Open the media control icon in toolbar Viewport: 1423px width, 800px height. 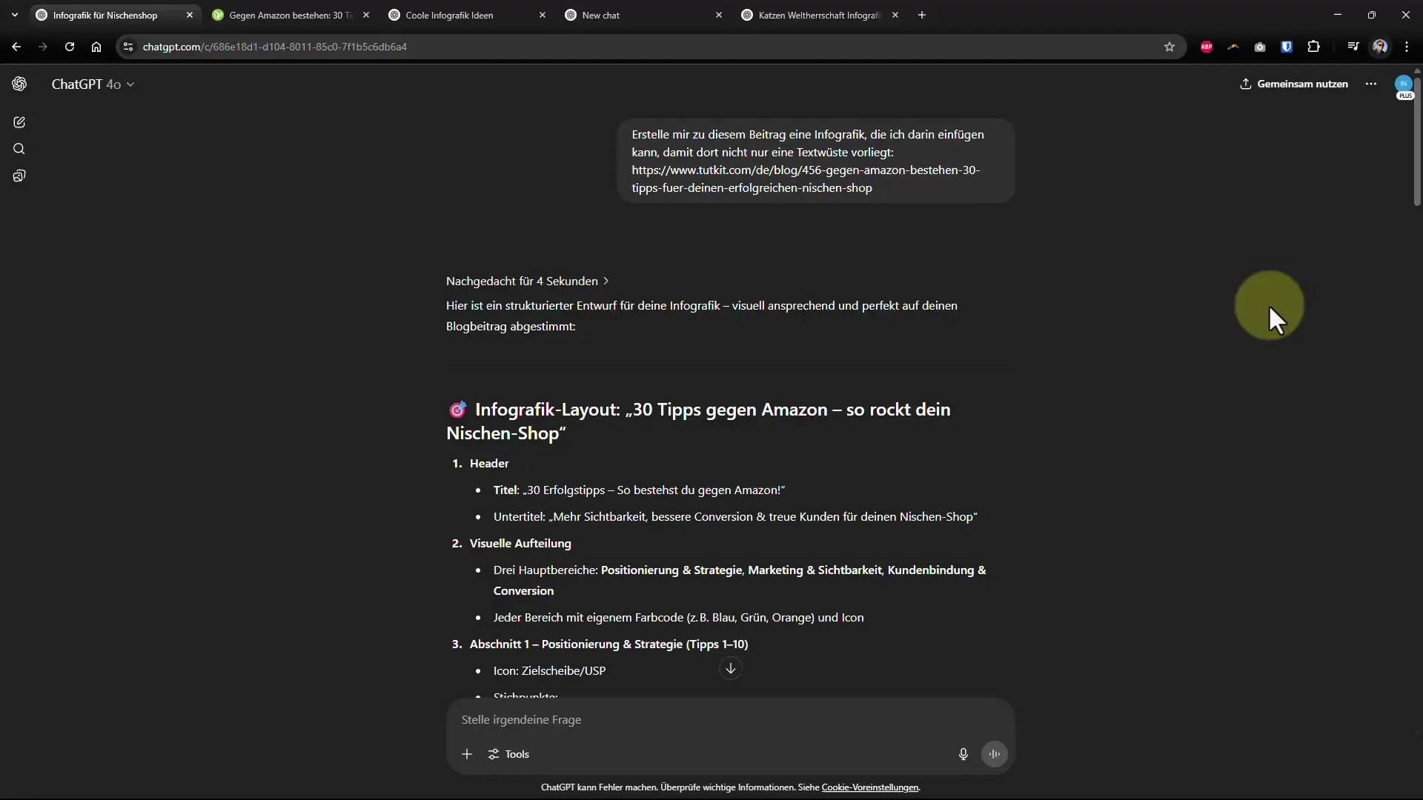pyautogui.click(x=1353, y=47)
